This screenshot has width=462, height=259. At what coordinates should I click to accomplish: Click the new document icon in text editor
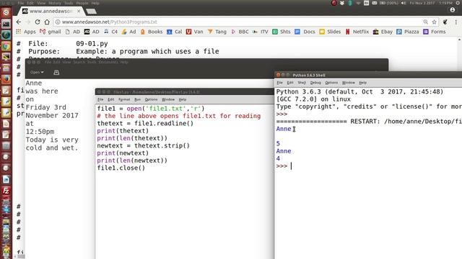click(x=56, y=72)
